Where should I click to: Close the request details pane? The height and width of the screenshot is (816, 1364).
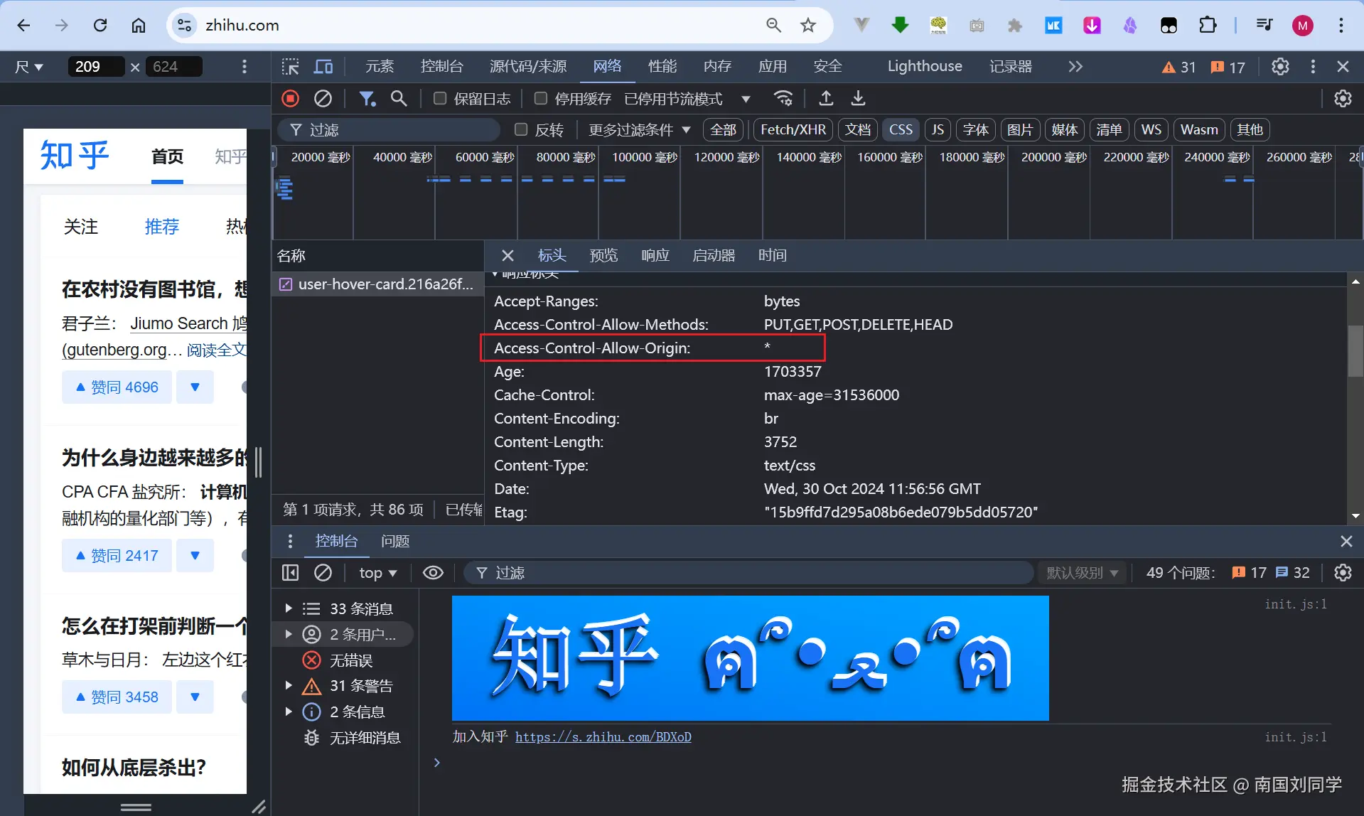(508, 255)
